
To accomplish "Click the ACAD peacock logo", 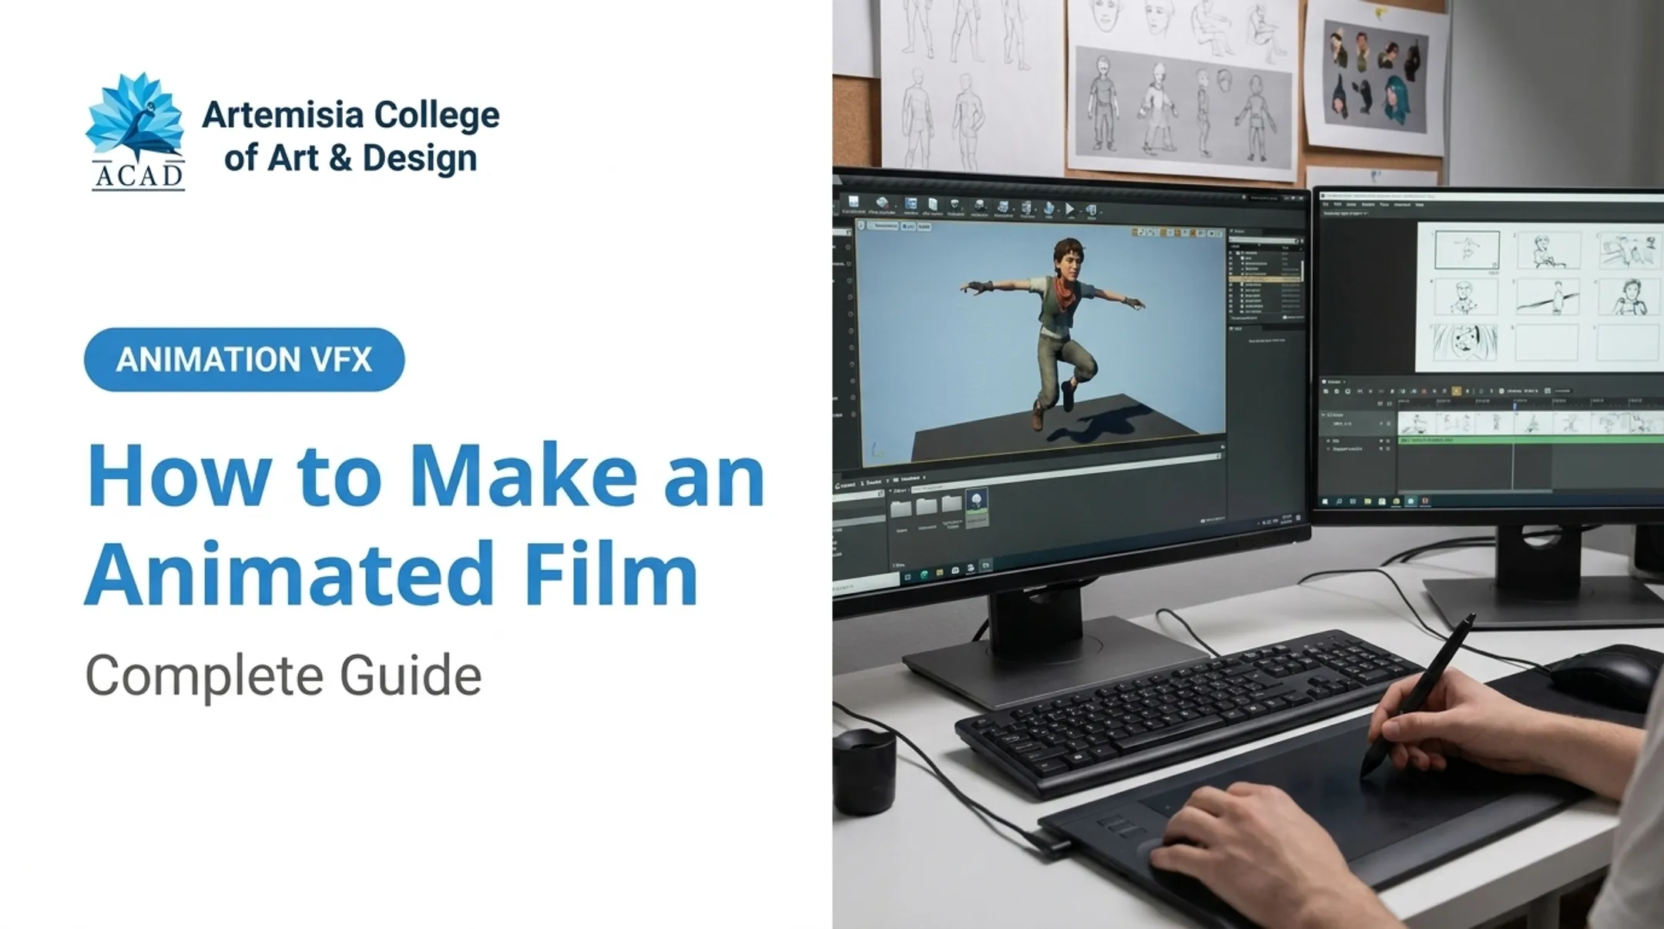I will click(x=136, y=132).
